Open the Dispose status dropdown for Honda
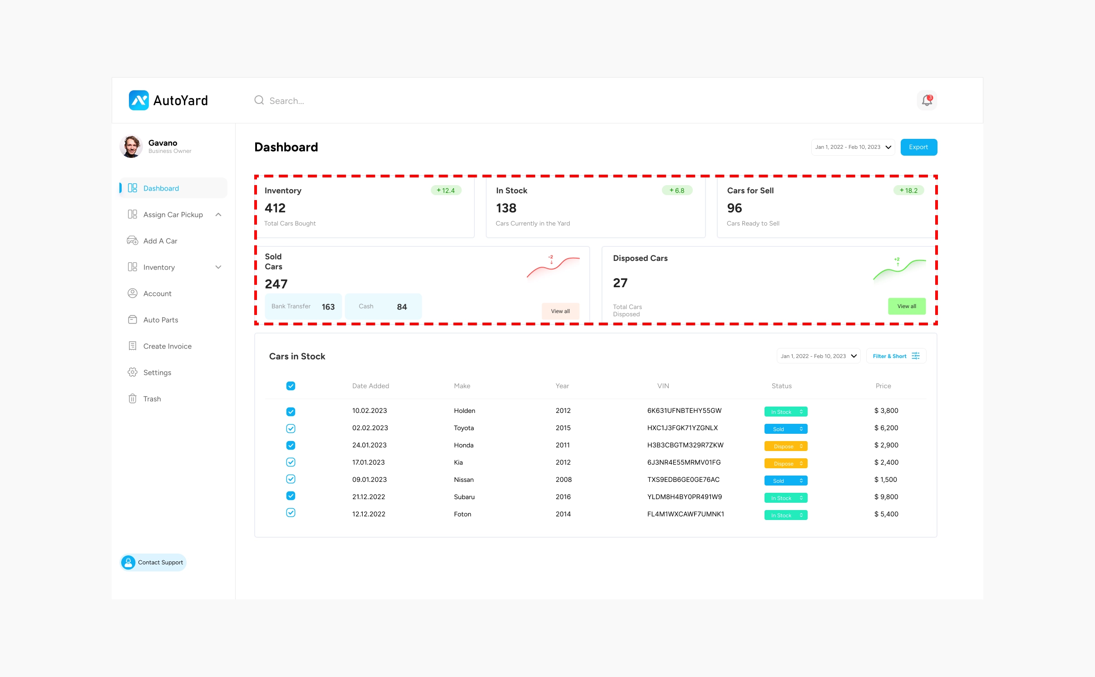 click(x=786, y=446)
